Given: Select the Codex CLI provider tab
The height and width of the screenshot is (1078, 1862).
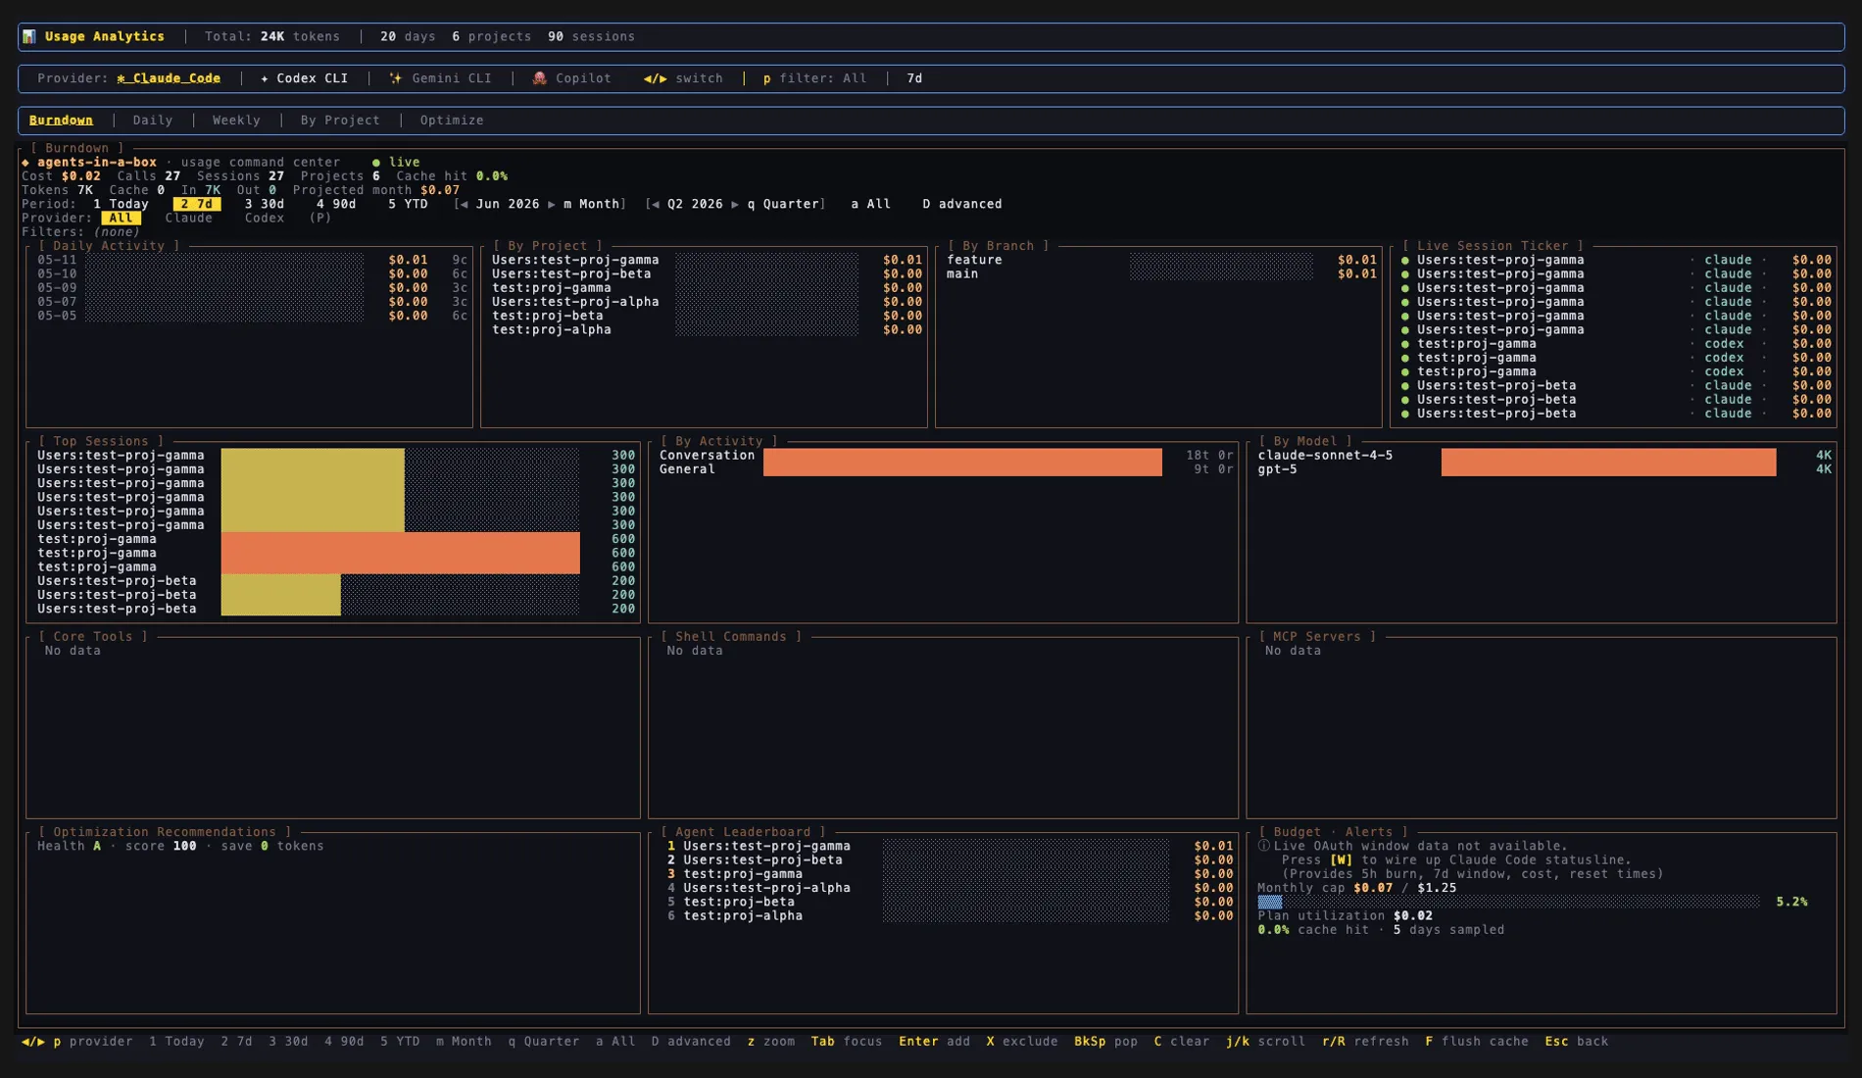Looking at the screenshot, I should pos(304,78).
